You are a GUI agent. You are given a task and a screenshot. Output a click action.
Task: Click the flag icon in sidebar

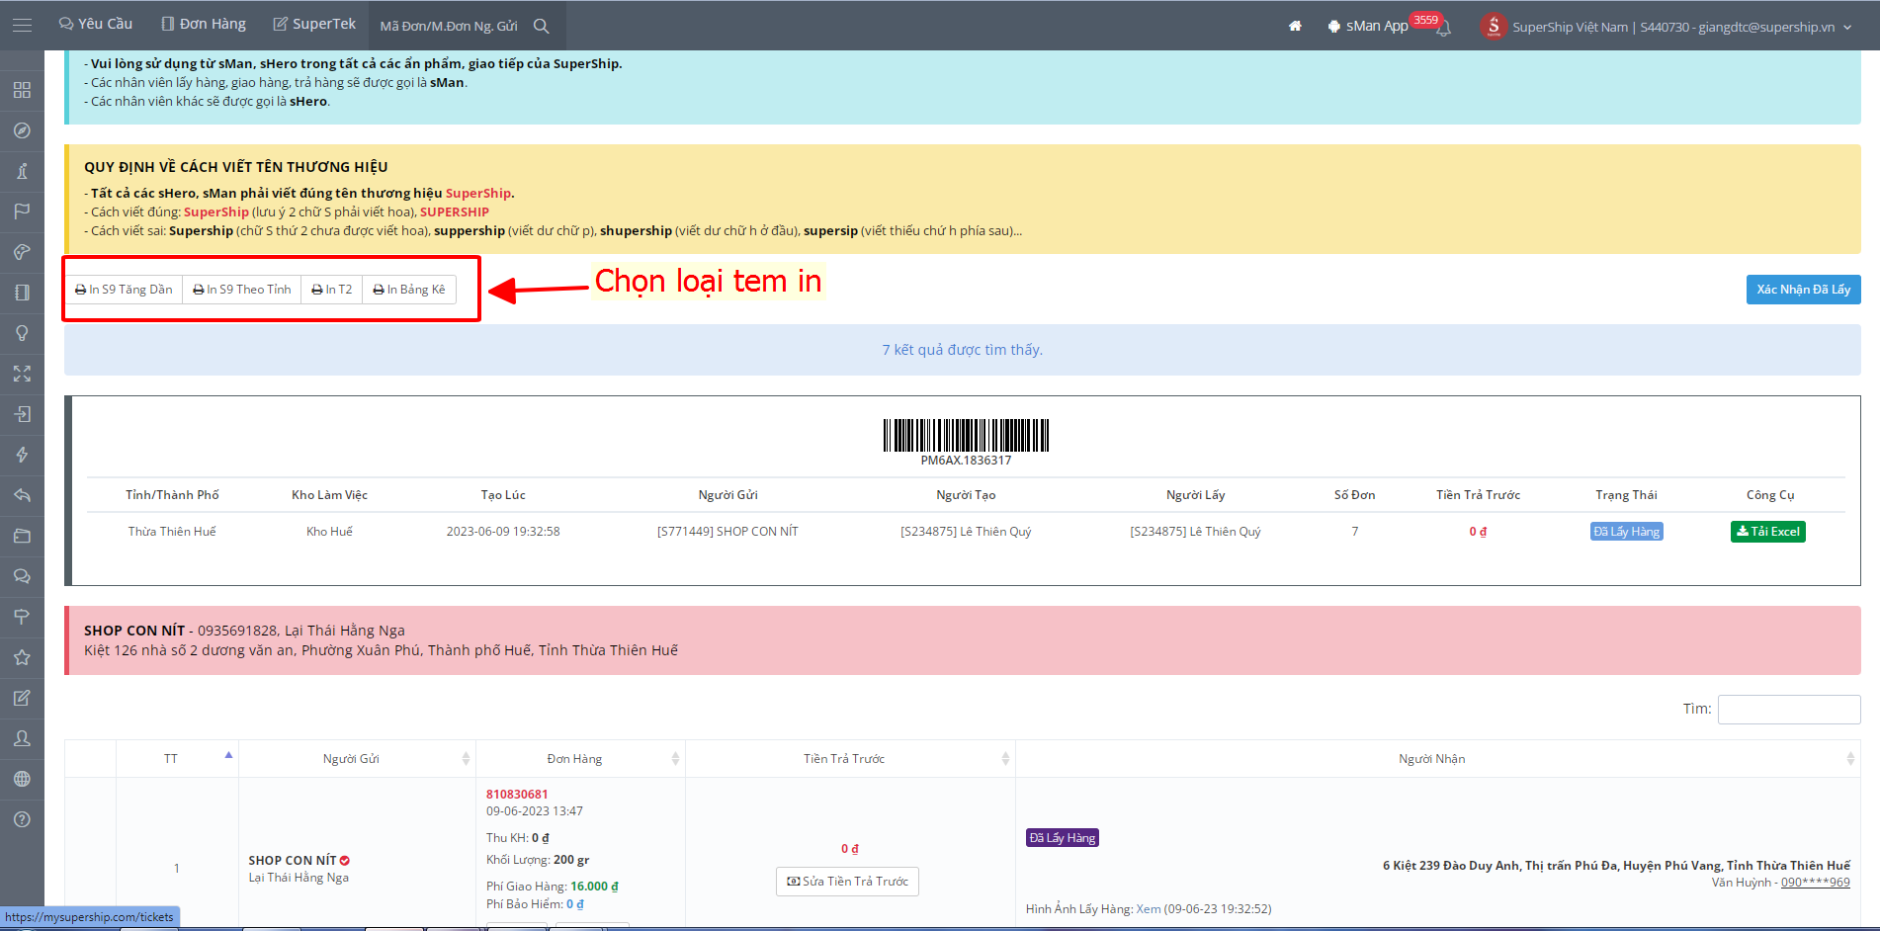(x=22, y=212)
